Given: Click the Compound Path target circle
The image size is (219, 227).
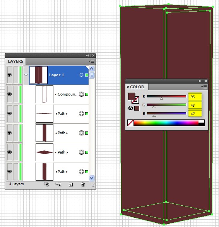Looking at the screenshot, I should (81, 94).
